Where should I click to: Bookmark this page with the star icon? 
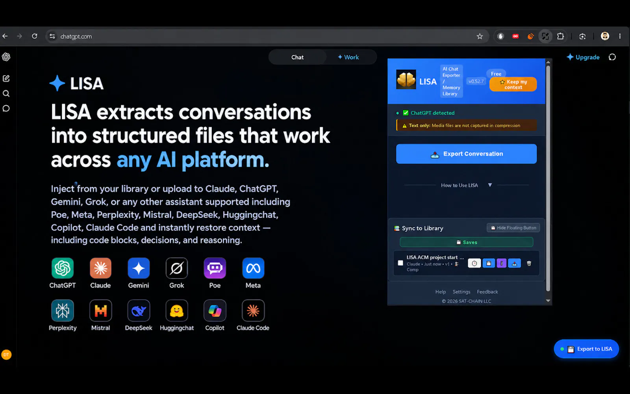coord(480,36)
